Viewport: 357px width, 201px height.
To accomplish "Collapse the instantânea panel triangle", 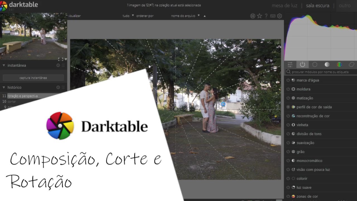I will 4,65.
